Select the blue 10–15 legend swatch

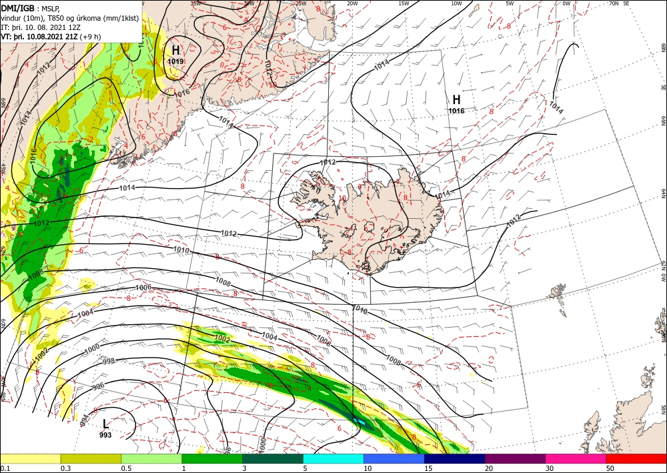[x=394, y=458]
